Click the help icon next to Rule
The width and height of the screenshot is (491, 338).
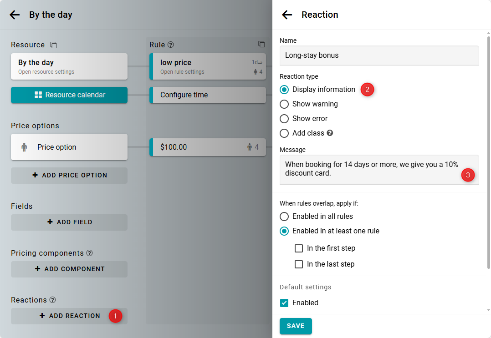coord(171,45)
